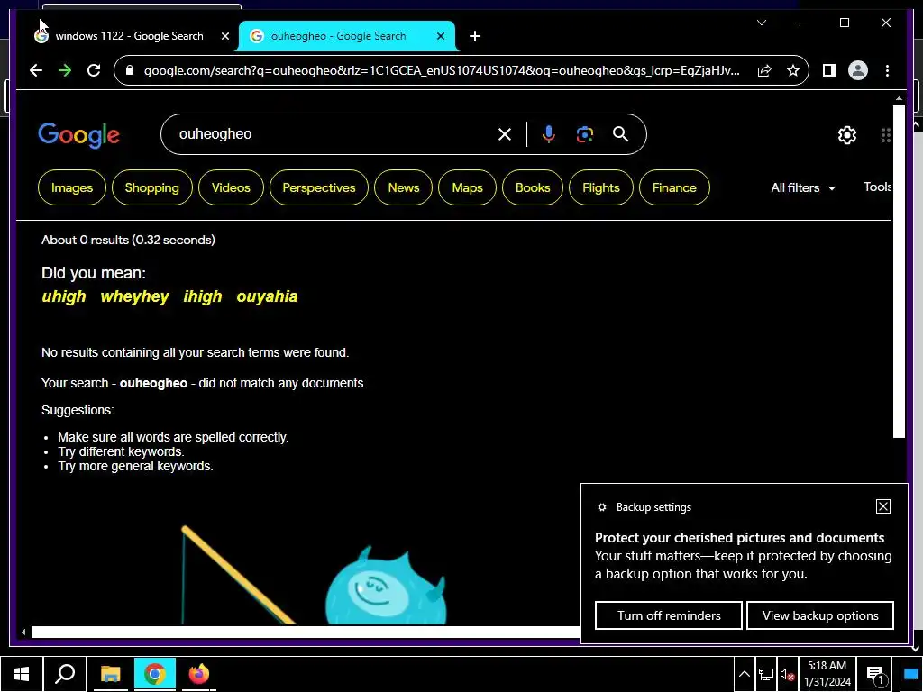Open the Action Center notifications icon

876,674
